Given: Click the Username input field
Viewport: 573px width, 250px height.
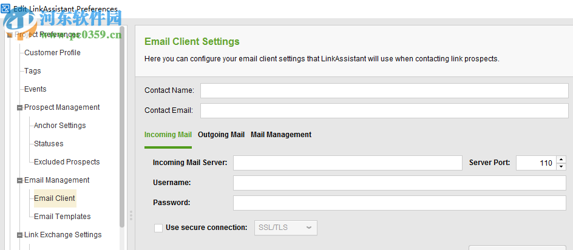Looking at the screenshot, I should point(399,183).
